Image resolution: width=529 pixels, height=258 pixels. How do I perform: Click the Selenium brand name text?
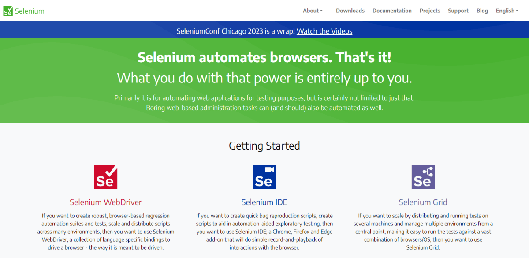[x=30, y=11]
